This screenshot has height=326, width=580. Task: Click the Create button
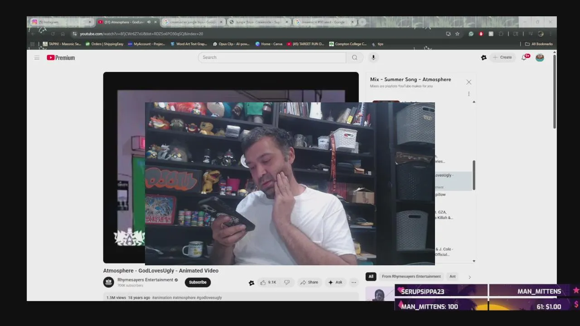(x=503, y=58)
